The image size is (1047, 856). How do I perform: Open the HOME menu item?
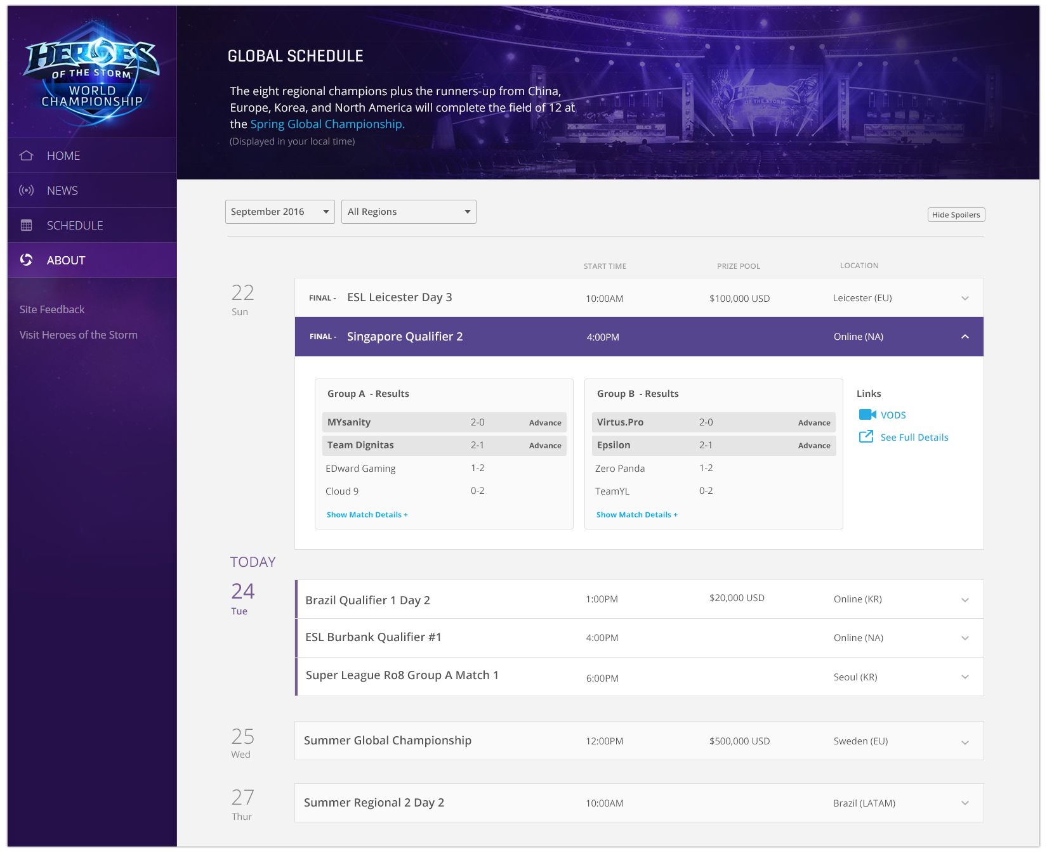coord(92,155)
